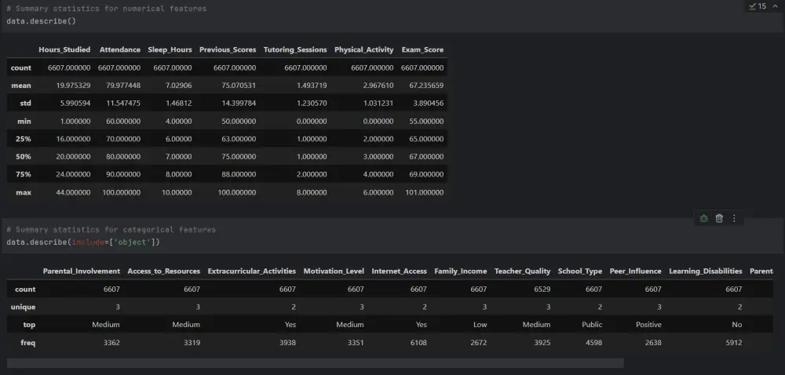Select the Previous_Scores column header

coord(228,49)
